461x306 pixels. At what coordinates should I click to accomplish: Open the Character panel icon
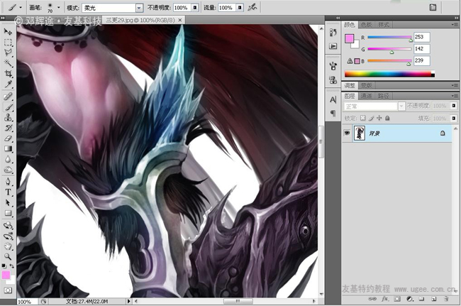333,99
